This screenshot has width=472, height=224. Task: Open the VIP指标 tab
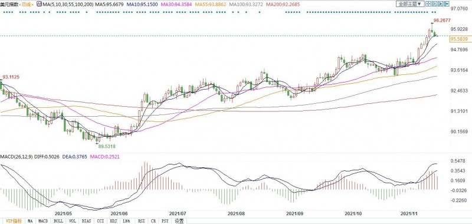pos(14,221)
